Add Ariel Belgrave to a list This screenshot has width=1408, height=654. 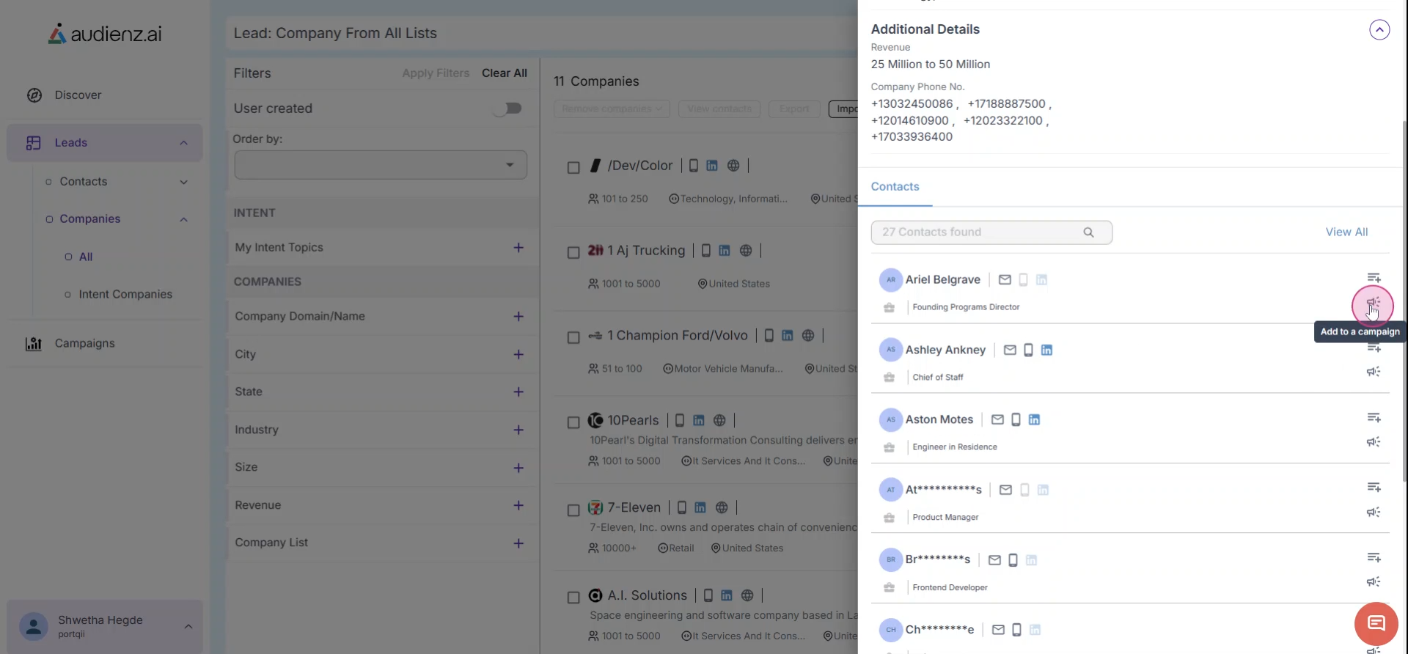(1374, 278)
